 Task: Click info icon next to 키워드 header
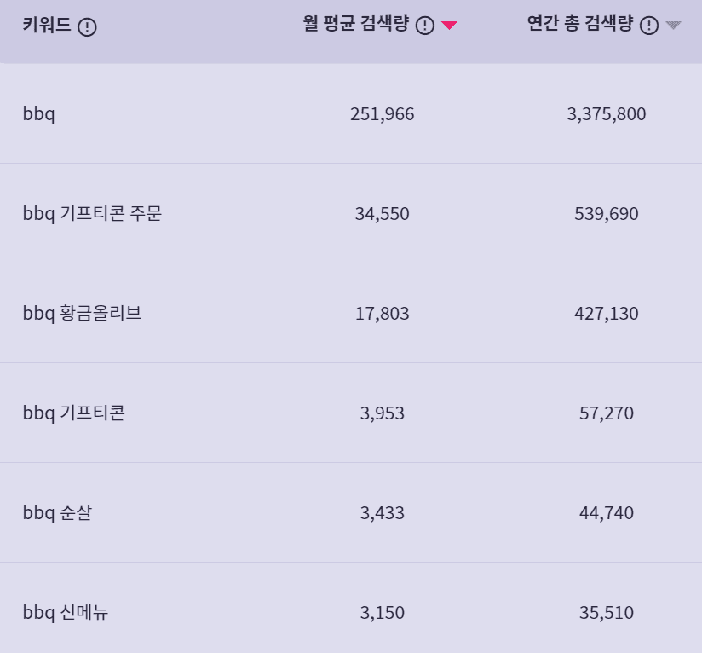[87, 27]
